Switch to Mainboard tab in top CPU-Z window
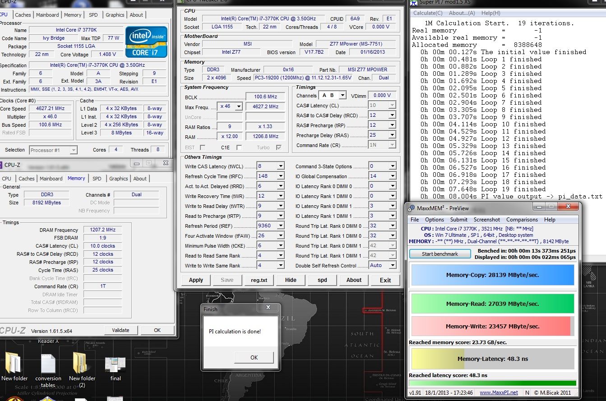 click(47, 15)
